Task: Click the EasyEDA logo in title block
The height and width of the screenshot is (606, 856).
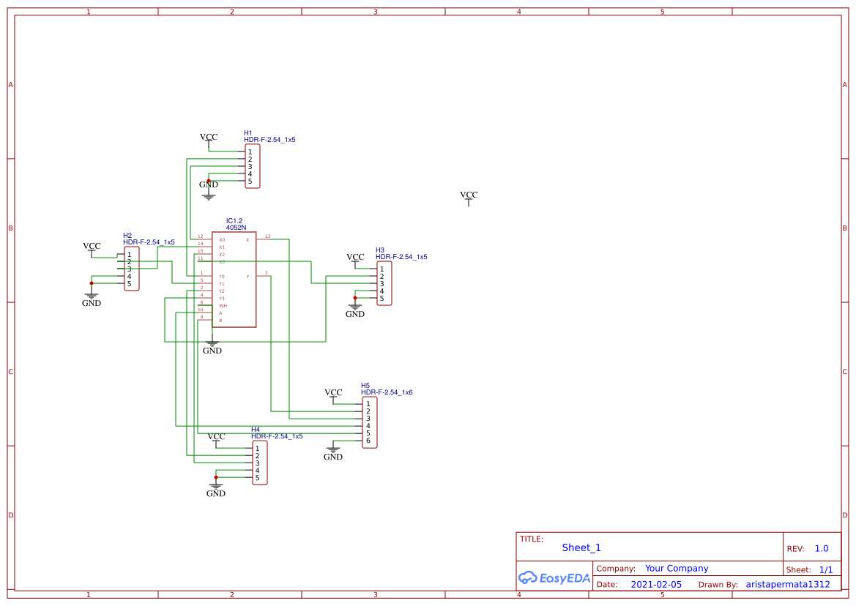Action: (554, 577)
